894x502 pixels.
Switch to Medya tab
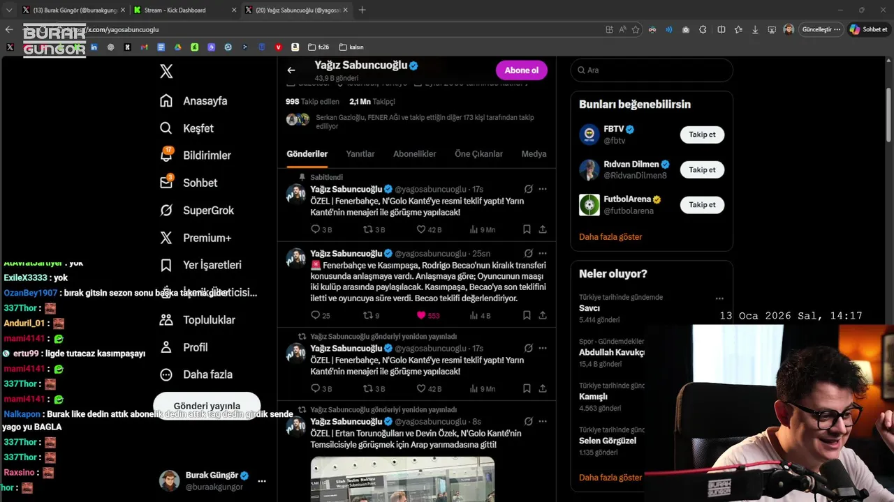click(534, 153)
